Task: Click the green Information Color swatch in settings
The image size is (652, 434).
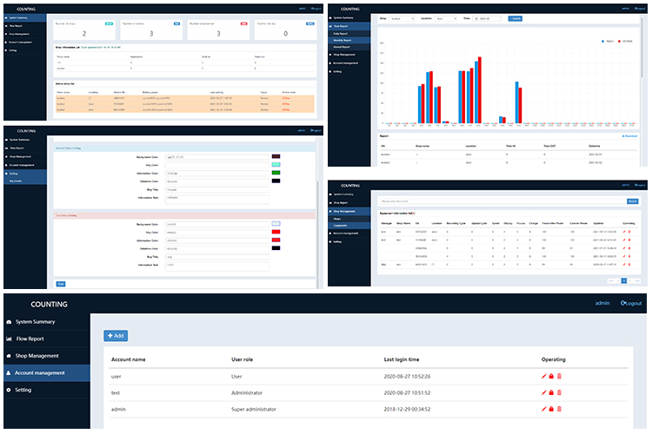Action: pyautogui.click(x=276, y=173)
